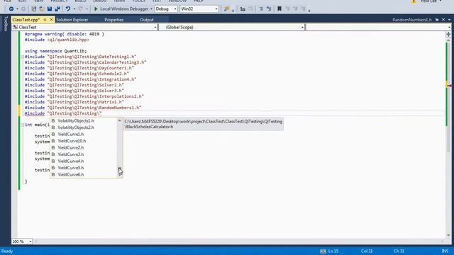The width and height of the screenshot is (454, 255).
Task: Click the Redo toolbar icon
Action: click(x=81, y=9)
